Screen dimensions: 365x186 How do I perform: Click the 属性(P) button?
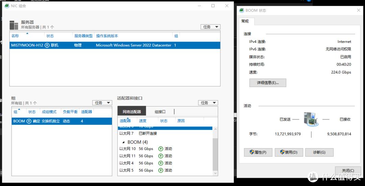pyautogui.click(x=258, y=152)
